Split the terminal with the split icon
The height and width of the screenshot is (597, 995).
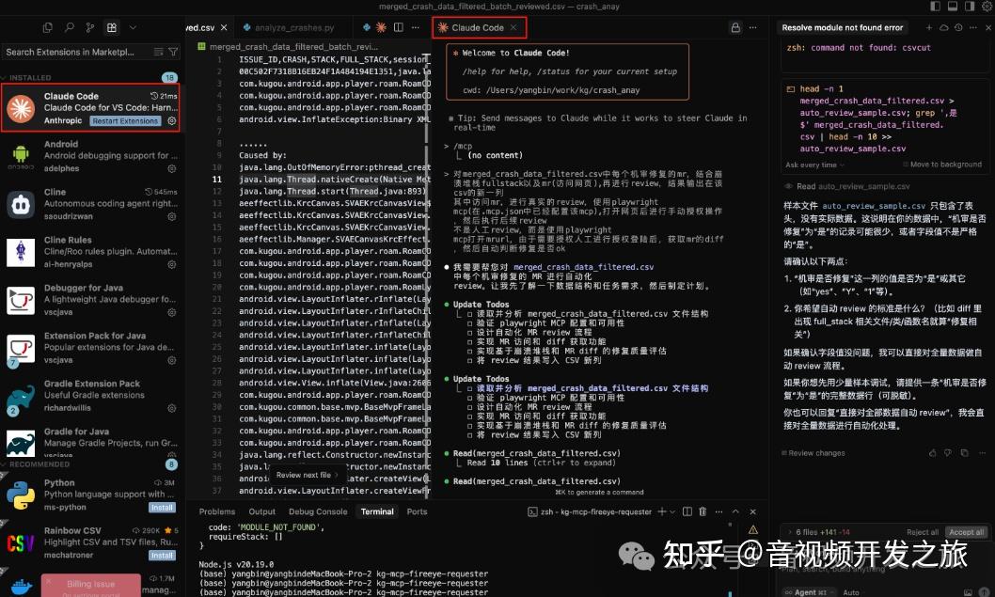(687, 511)
